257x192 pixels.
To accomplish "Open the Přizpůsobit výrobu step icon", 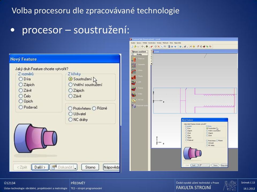I will pos(134,106).
